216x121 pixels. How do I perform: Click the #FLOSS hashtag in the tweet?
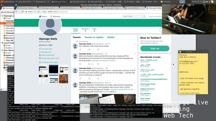[x=106, y=92]
